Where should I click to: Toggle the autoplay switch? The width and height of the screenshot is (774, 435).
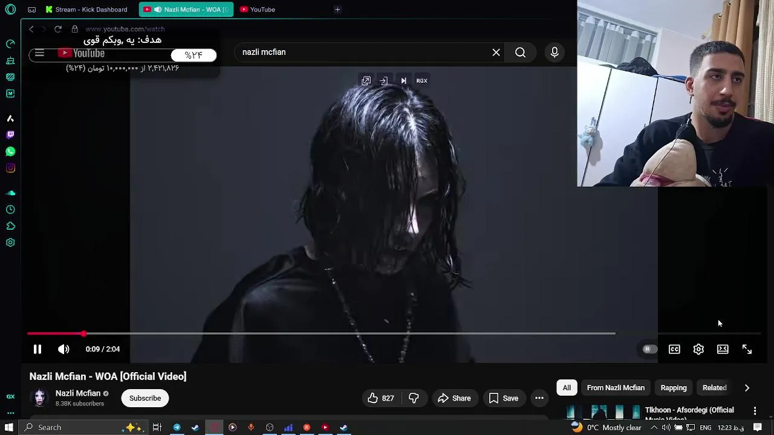pos(649,349)
